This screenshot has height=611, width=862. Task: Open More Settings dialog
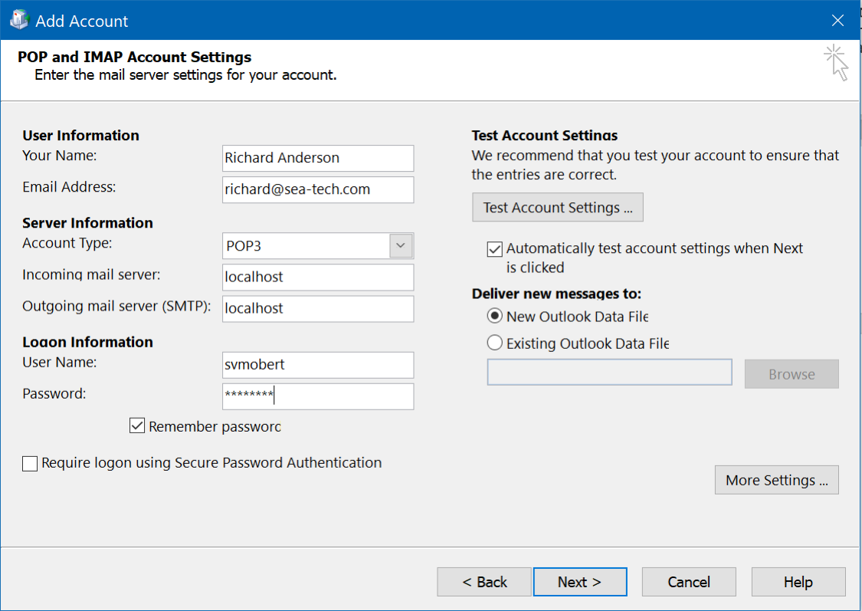pyautogui.click(x=776, y=481)
